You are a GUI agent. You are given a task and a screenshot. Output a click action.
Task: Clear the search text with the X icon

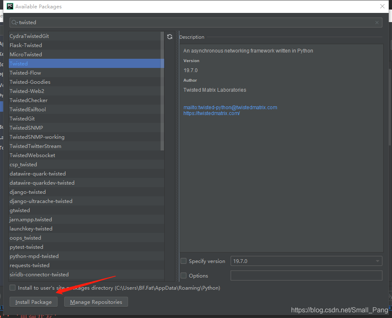pos(377,23)
